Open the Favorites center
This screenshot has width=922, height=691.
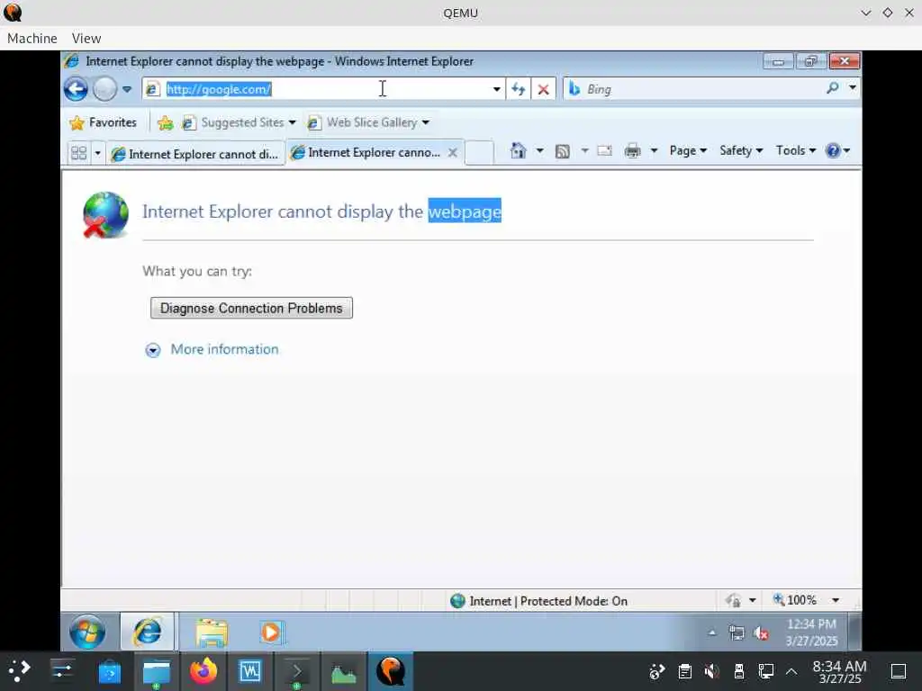click(x=103, y=122)
